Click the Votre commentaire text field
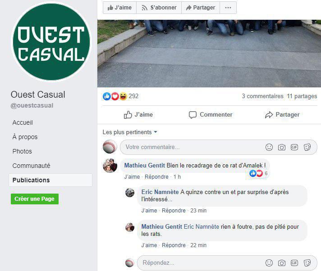This screenshot has width=321, height=271. pos(193,147)
